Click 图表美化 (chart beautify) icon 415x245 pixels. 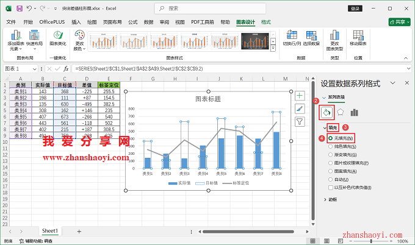tap(58, 38)
